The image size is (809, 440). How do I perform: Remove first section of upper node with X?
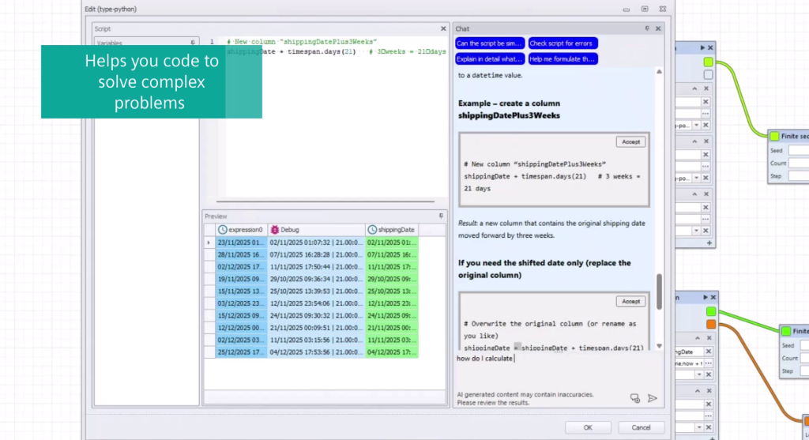(x=706, y=88)
